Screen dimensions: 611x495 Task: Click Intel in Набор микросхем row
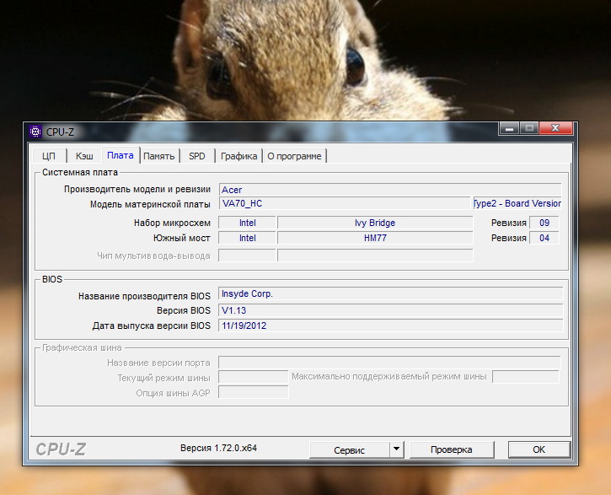[247, 223]
